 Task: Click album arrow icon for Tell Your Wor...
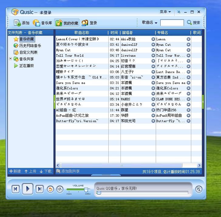pos(189,55)
